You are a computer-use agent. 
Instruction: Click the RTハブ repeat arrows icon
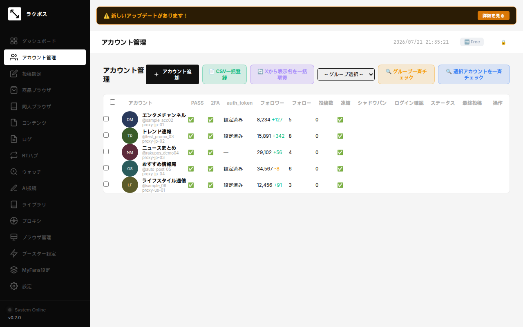point(14,155)
